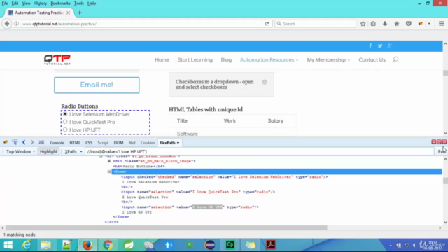448x252 pixels.
Task: Open Twitter link in blue header
Action: pos(380,45)
